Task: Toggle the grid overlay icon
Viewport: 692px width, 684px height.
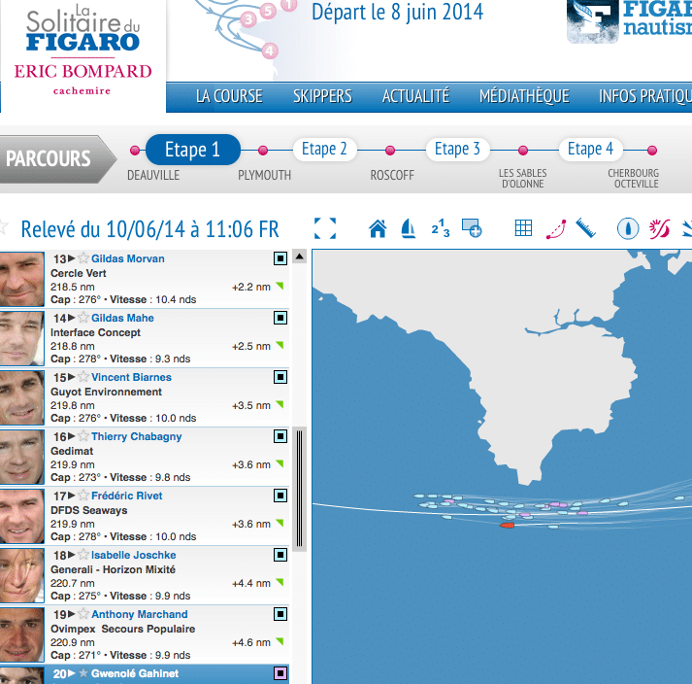Action: (523, 228)
